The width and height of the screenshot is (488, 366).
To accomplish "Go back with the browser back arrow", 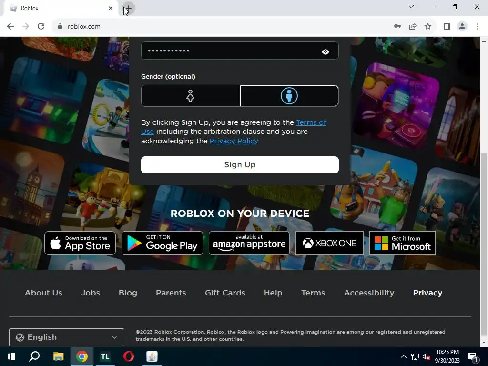I will (x=10, y=27).
